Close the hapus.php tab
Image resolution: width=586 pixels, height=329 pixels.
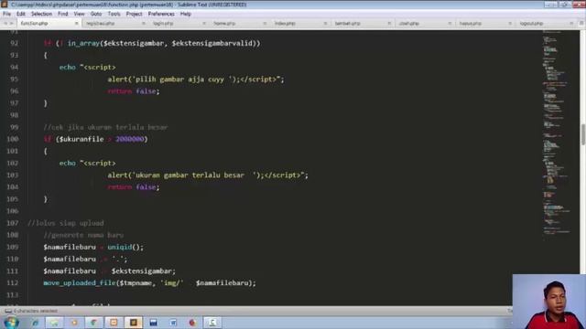[510, 24]
